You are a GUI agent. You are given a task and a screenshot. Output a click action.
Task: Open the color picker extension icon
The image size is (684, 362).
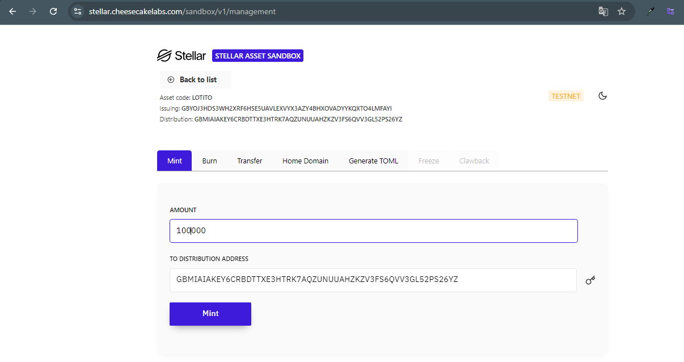(651, 11)
